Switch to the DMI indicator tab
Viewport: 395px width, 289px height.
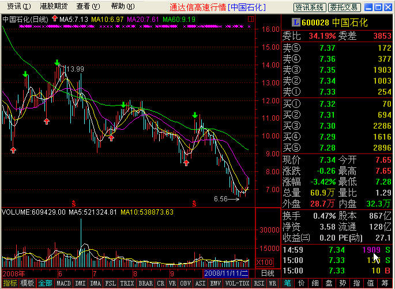coord(80,283)
